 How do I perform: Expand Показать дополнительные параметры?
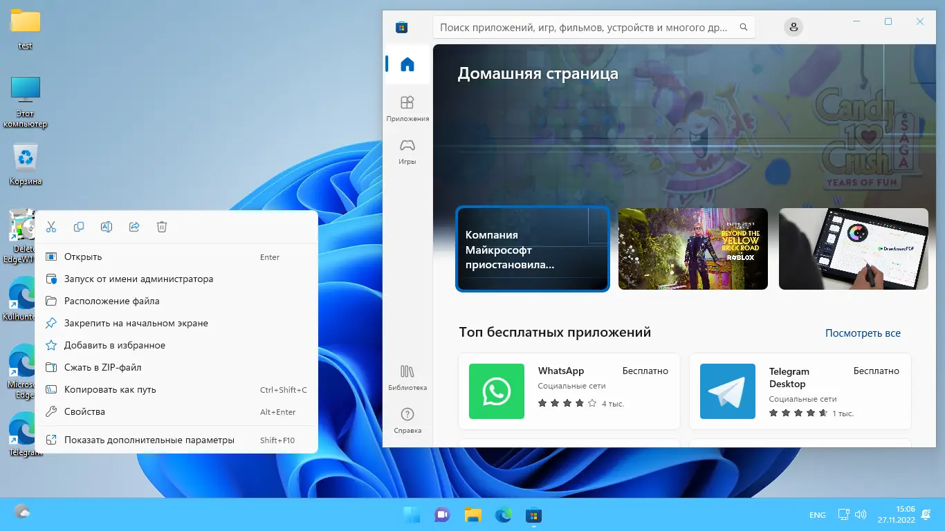tap(148, 440)
